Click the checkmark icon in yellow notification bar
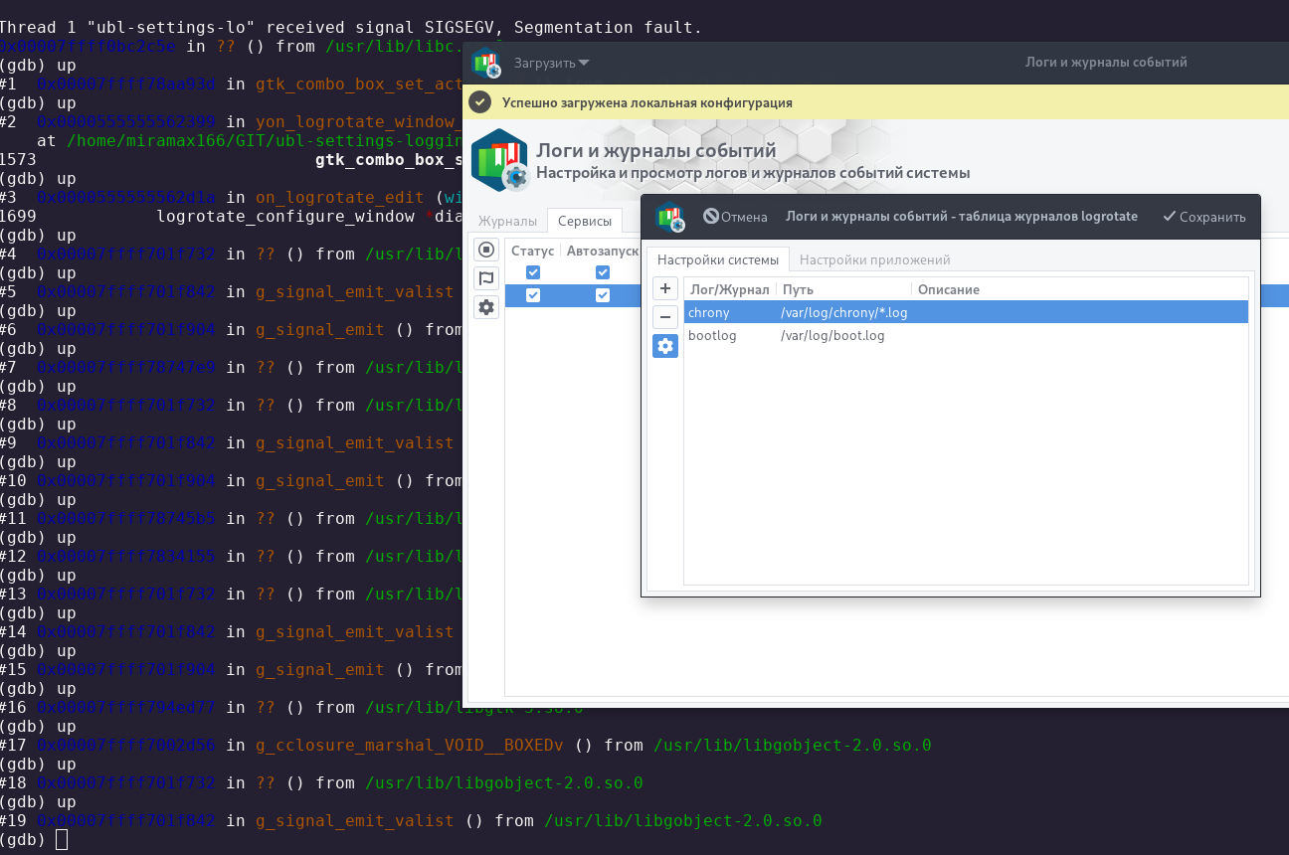1289x855 pixels. [x=479, y=102]
